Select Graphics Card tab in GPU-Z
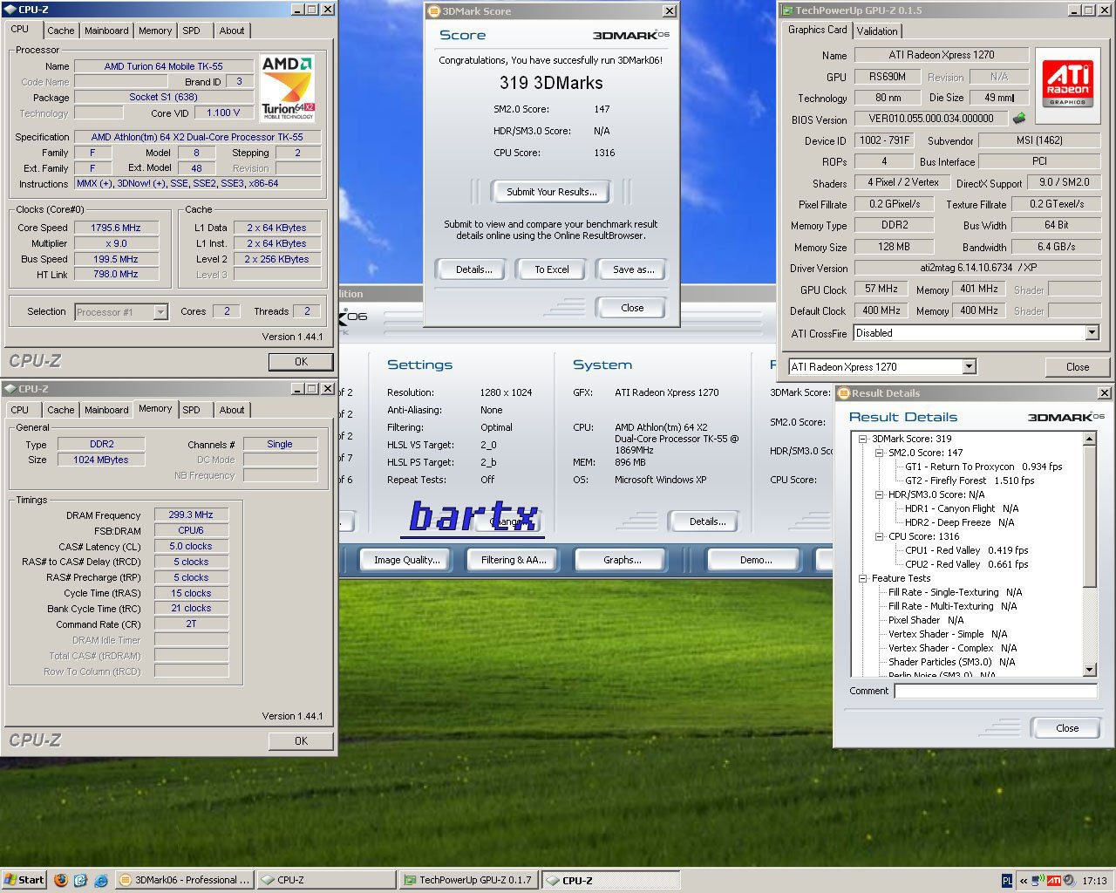1116x893 pixels. tap(817, 30)
